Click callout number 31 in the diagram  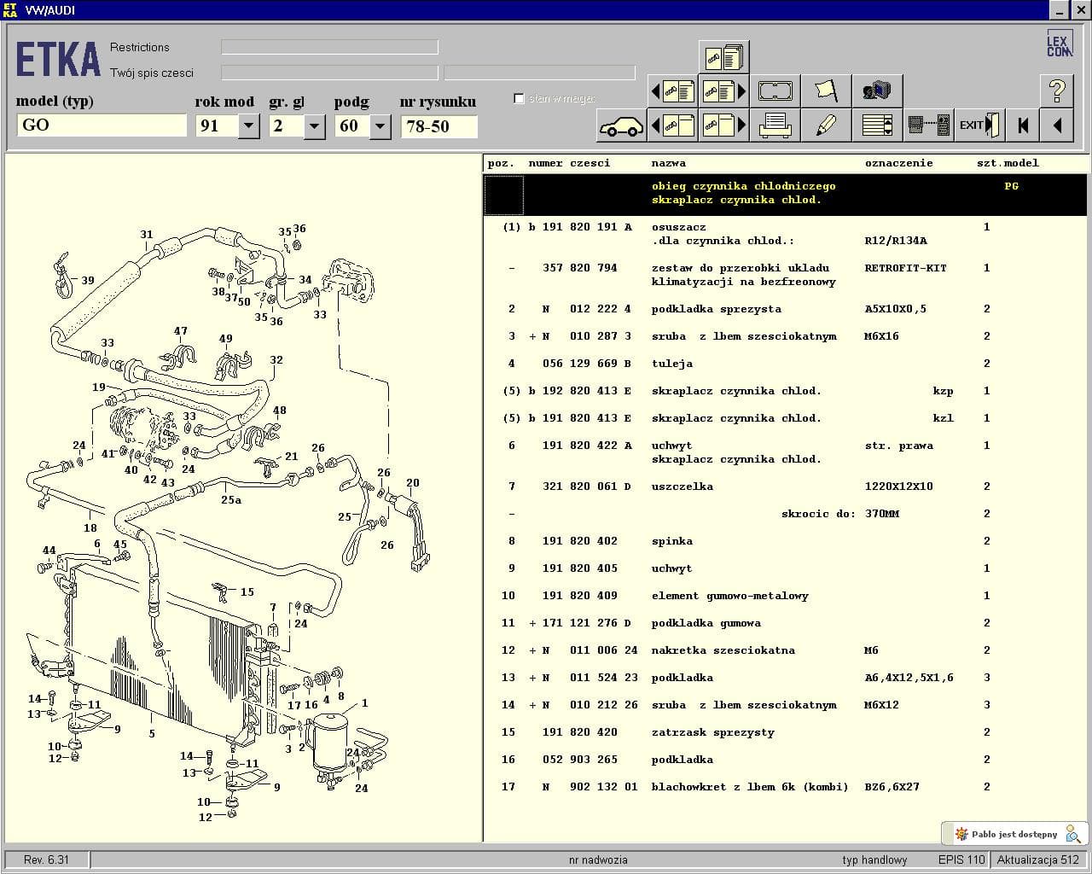[147, 234]
